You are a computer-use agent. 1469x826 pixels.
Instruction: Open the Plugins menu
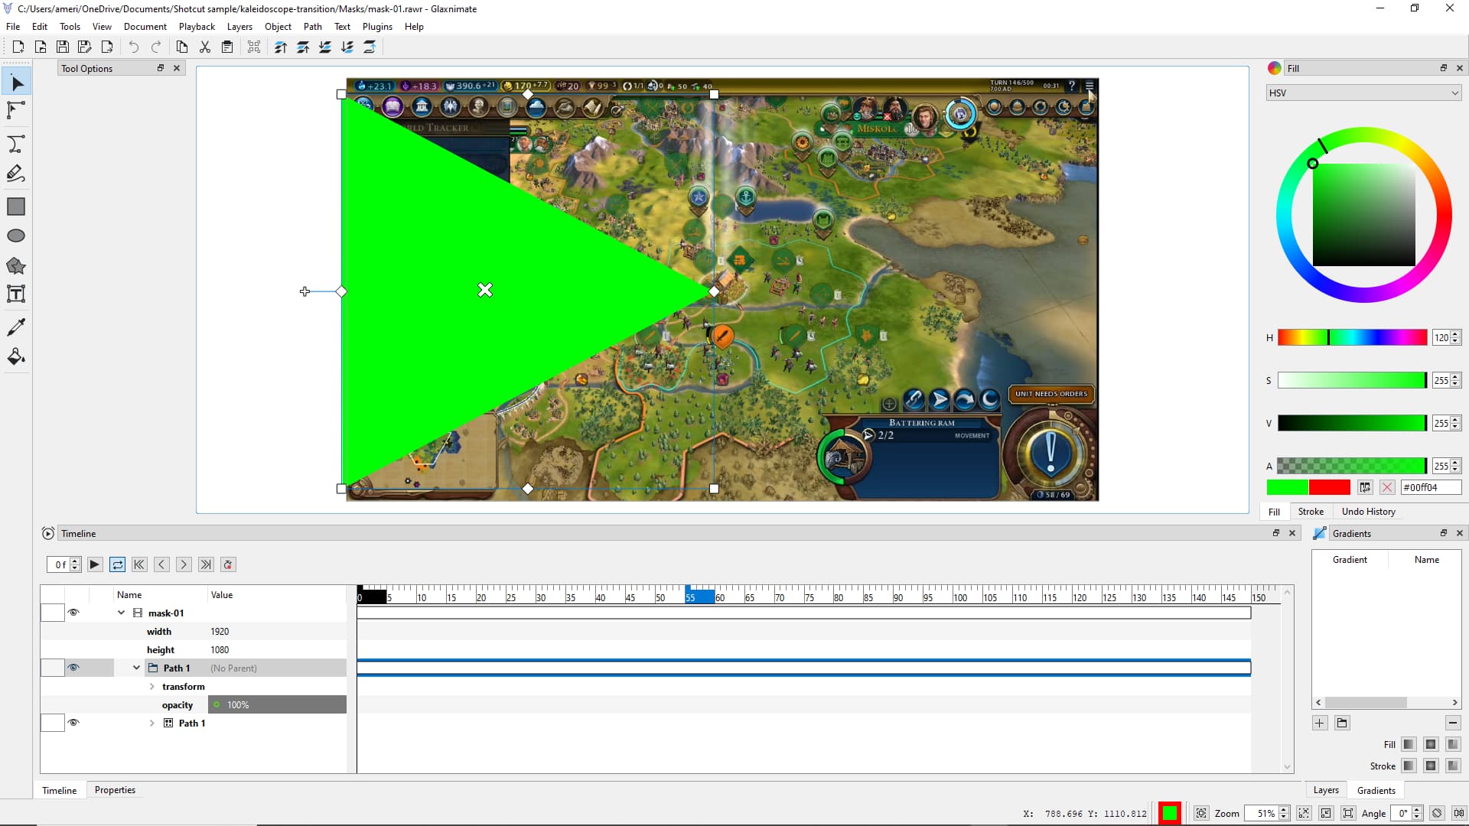pyautogui.click(x=377, y=27)
